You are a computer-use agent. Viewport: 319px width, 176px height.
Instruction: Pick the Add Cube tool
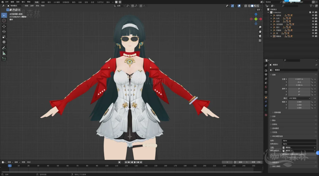4,59
